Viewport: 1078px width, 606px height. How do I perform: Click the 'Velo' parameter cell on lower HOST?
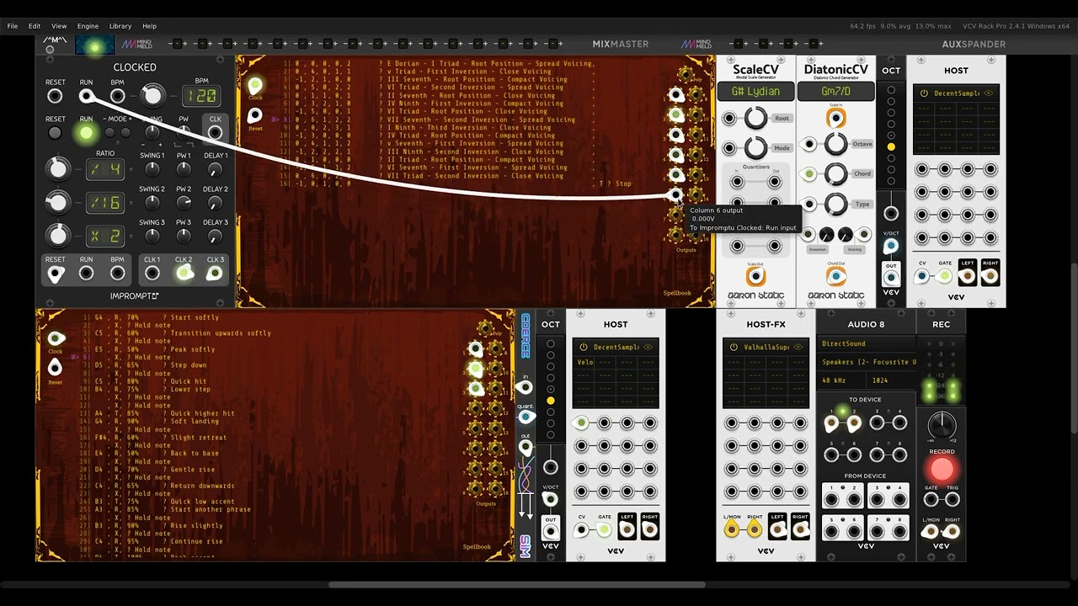coord(585,362)
